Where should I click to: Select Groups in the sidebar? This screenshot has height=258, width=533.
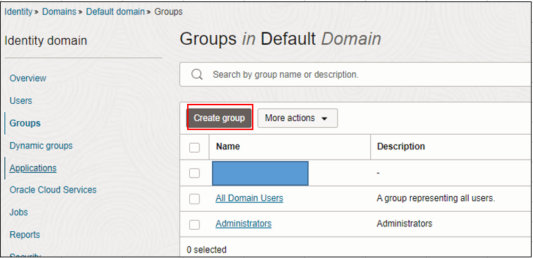(25, 123)
